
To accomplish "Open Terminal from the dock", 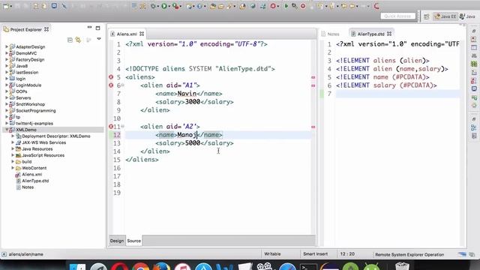I will (308, 266).
